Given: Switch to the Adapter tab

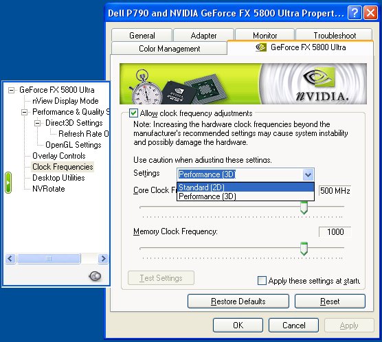Looking at the screenshot, I should pos(203,36).
